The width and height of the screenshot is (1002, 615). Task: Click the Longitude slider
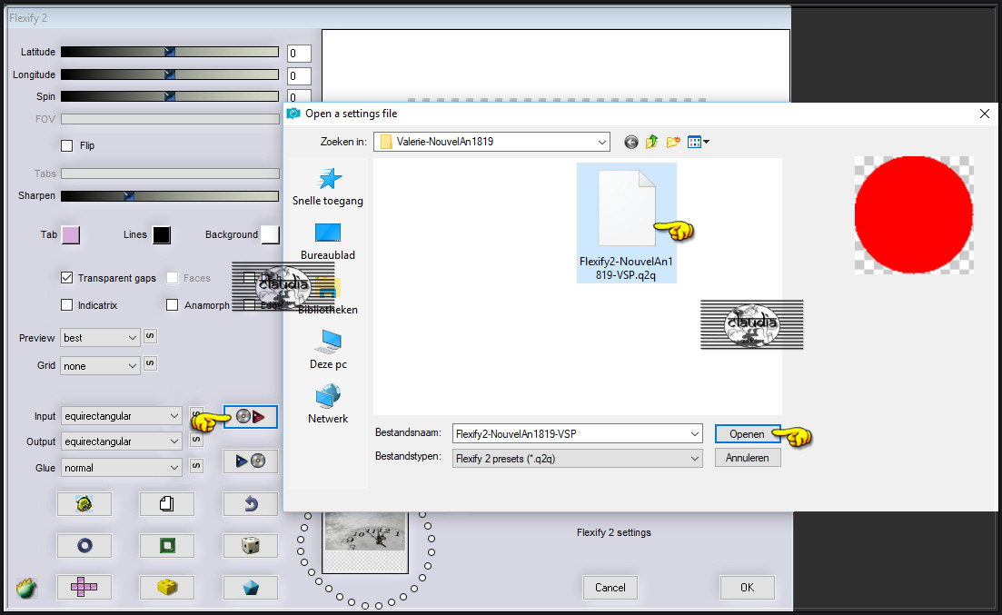[170, 74]
